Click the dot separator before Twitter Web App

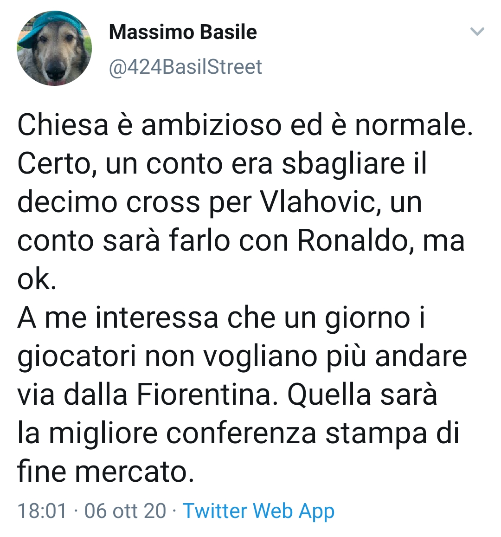point(173,512)
